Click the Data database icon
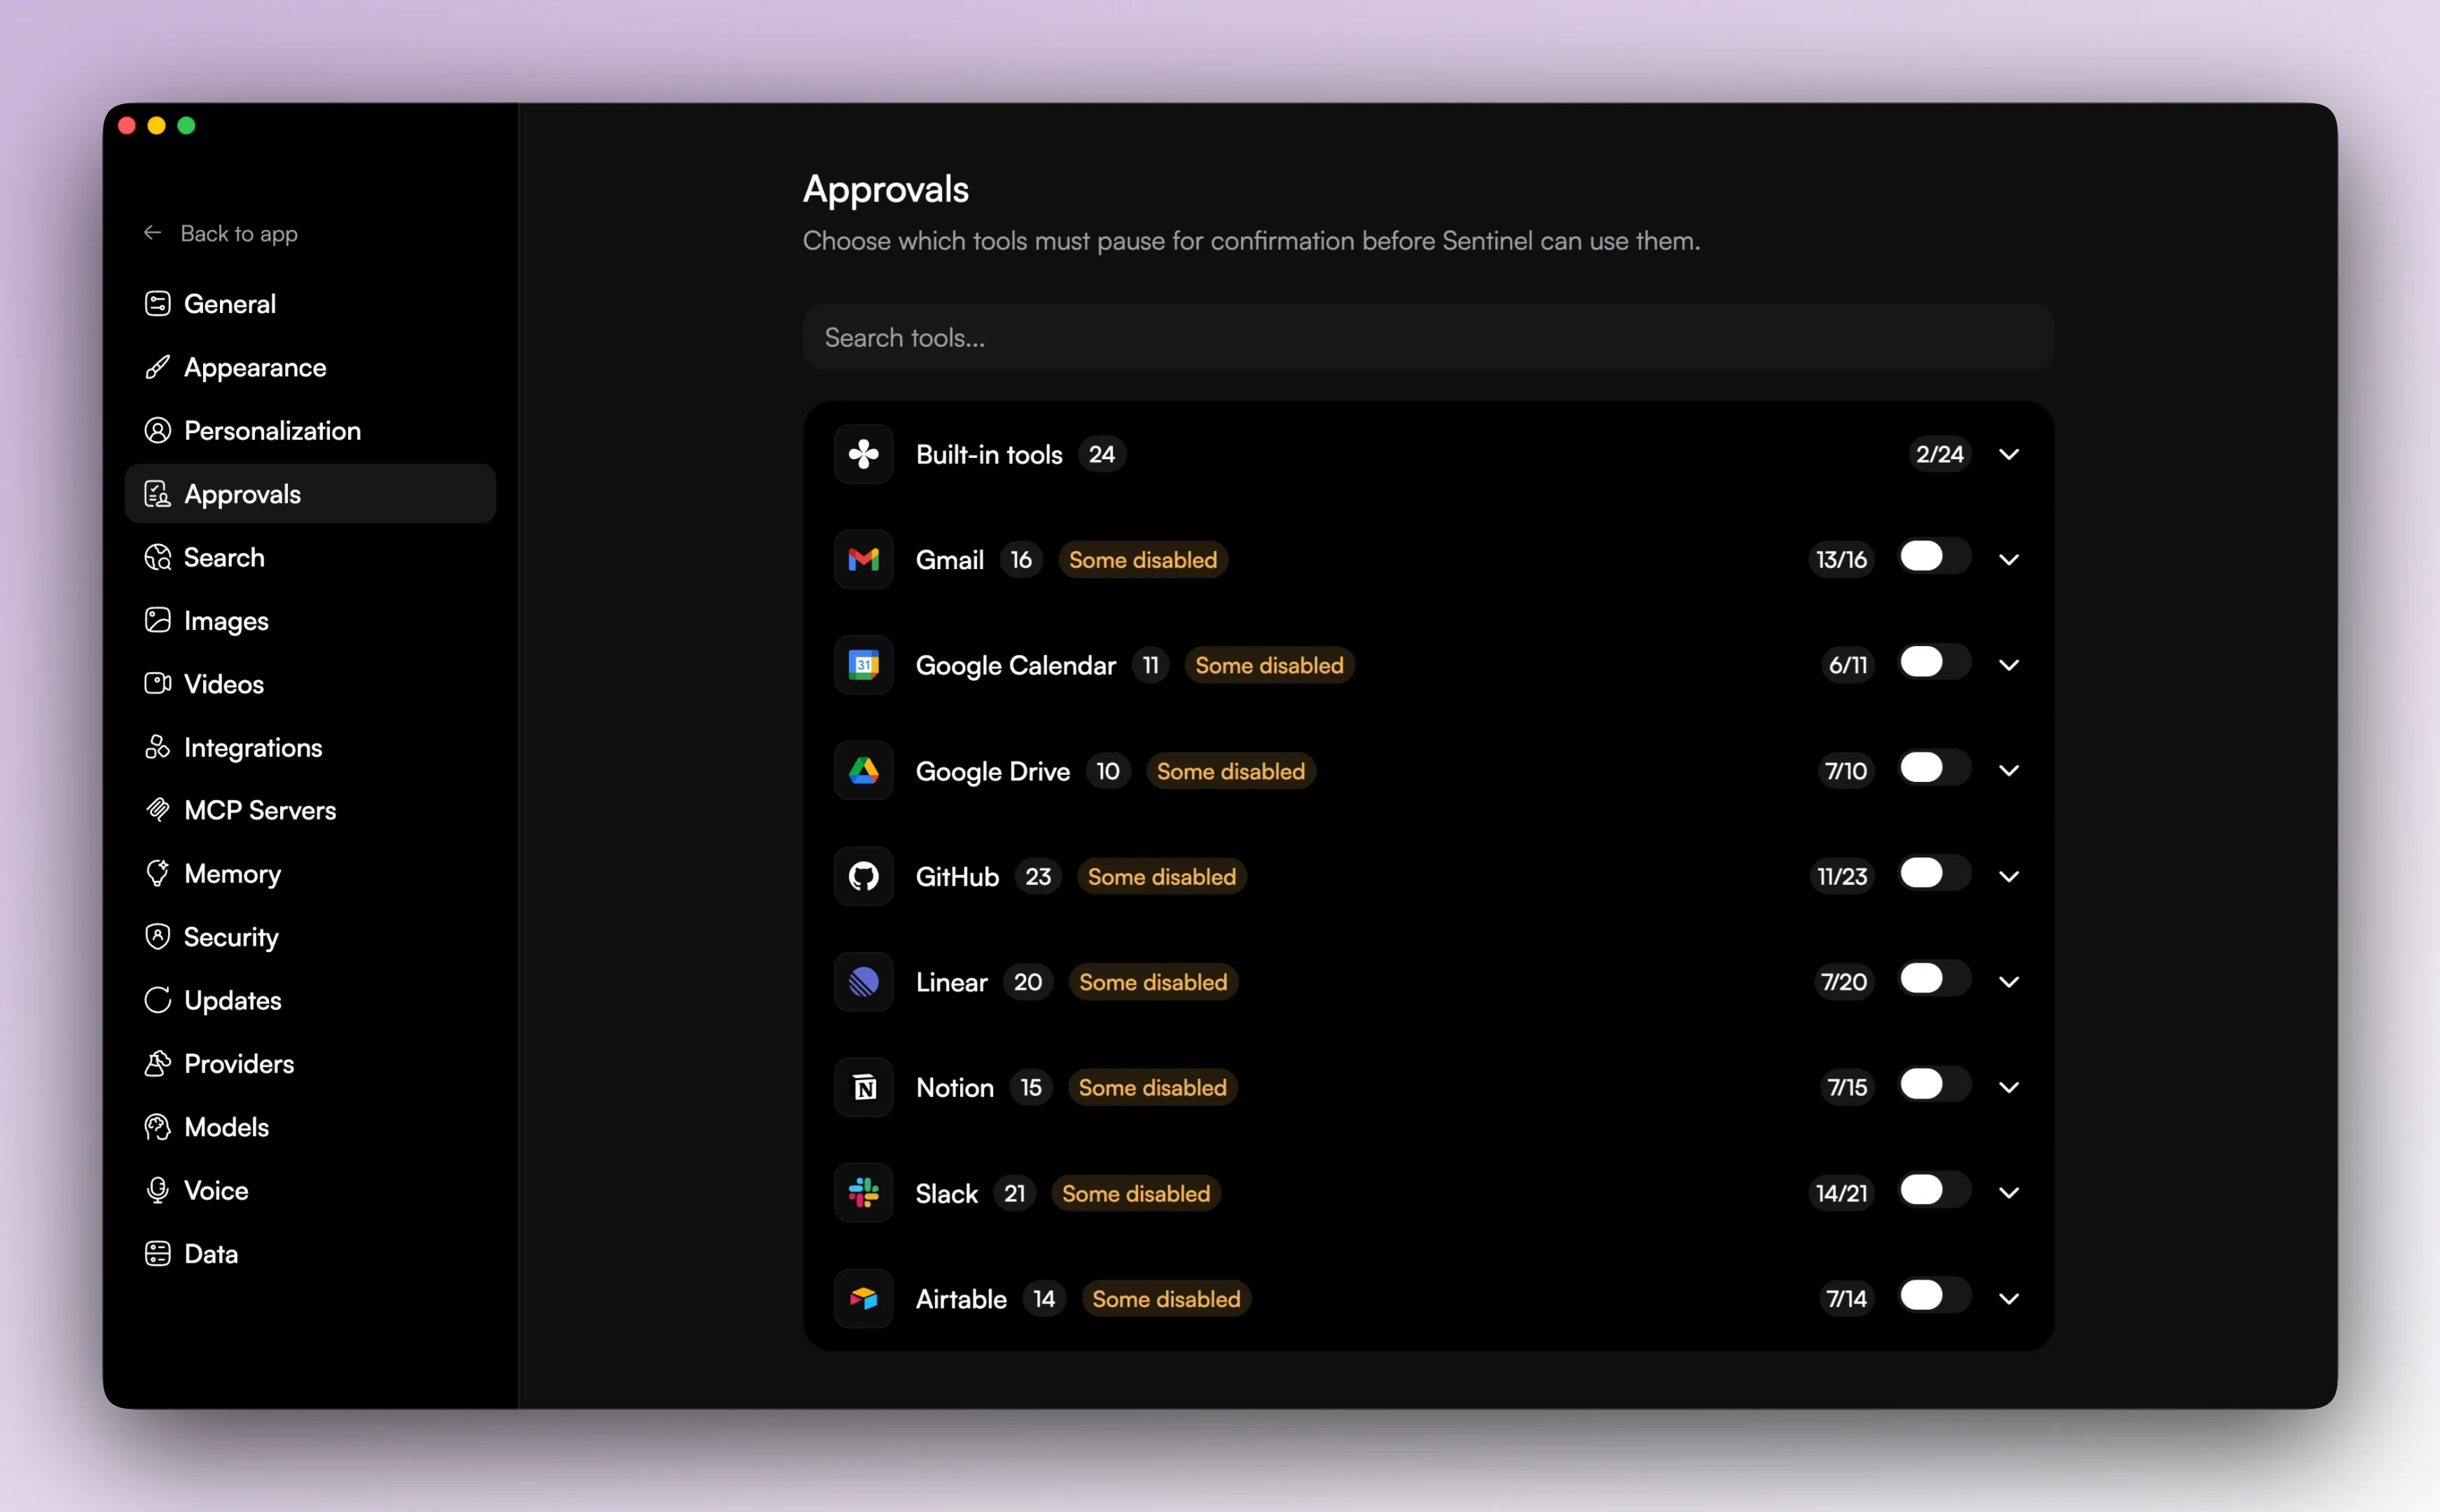This screenshot has width=2440, height=1512. (157, 1254)
